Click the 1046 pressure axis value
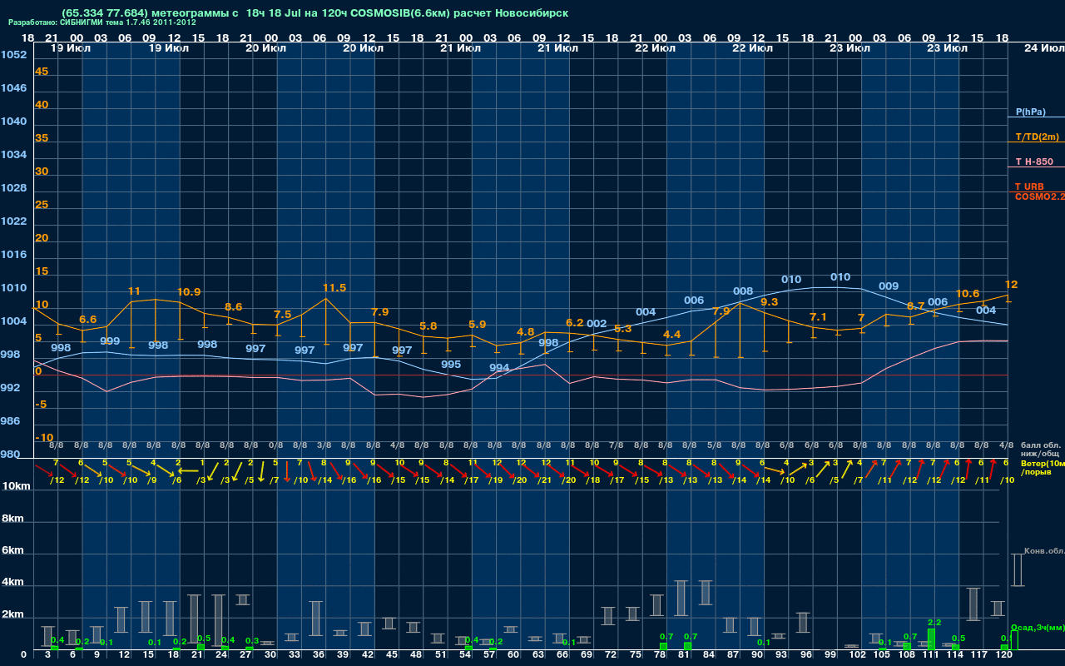 coord(13,88)
